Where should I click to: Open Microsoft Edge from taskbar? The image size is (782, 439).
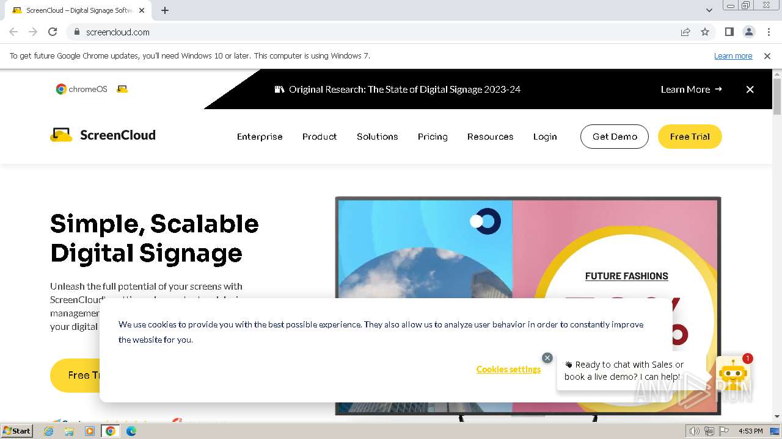131,431
